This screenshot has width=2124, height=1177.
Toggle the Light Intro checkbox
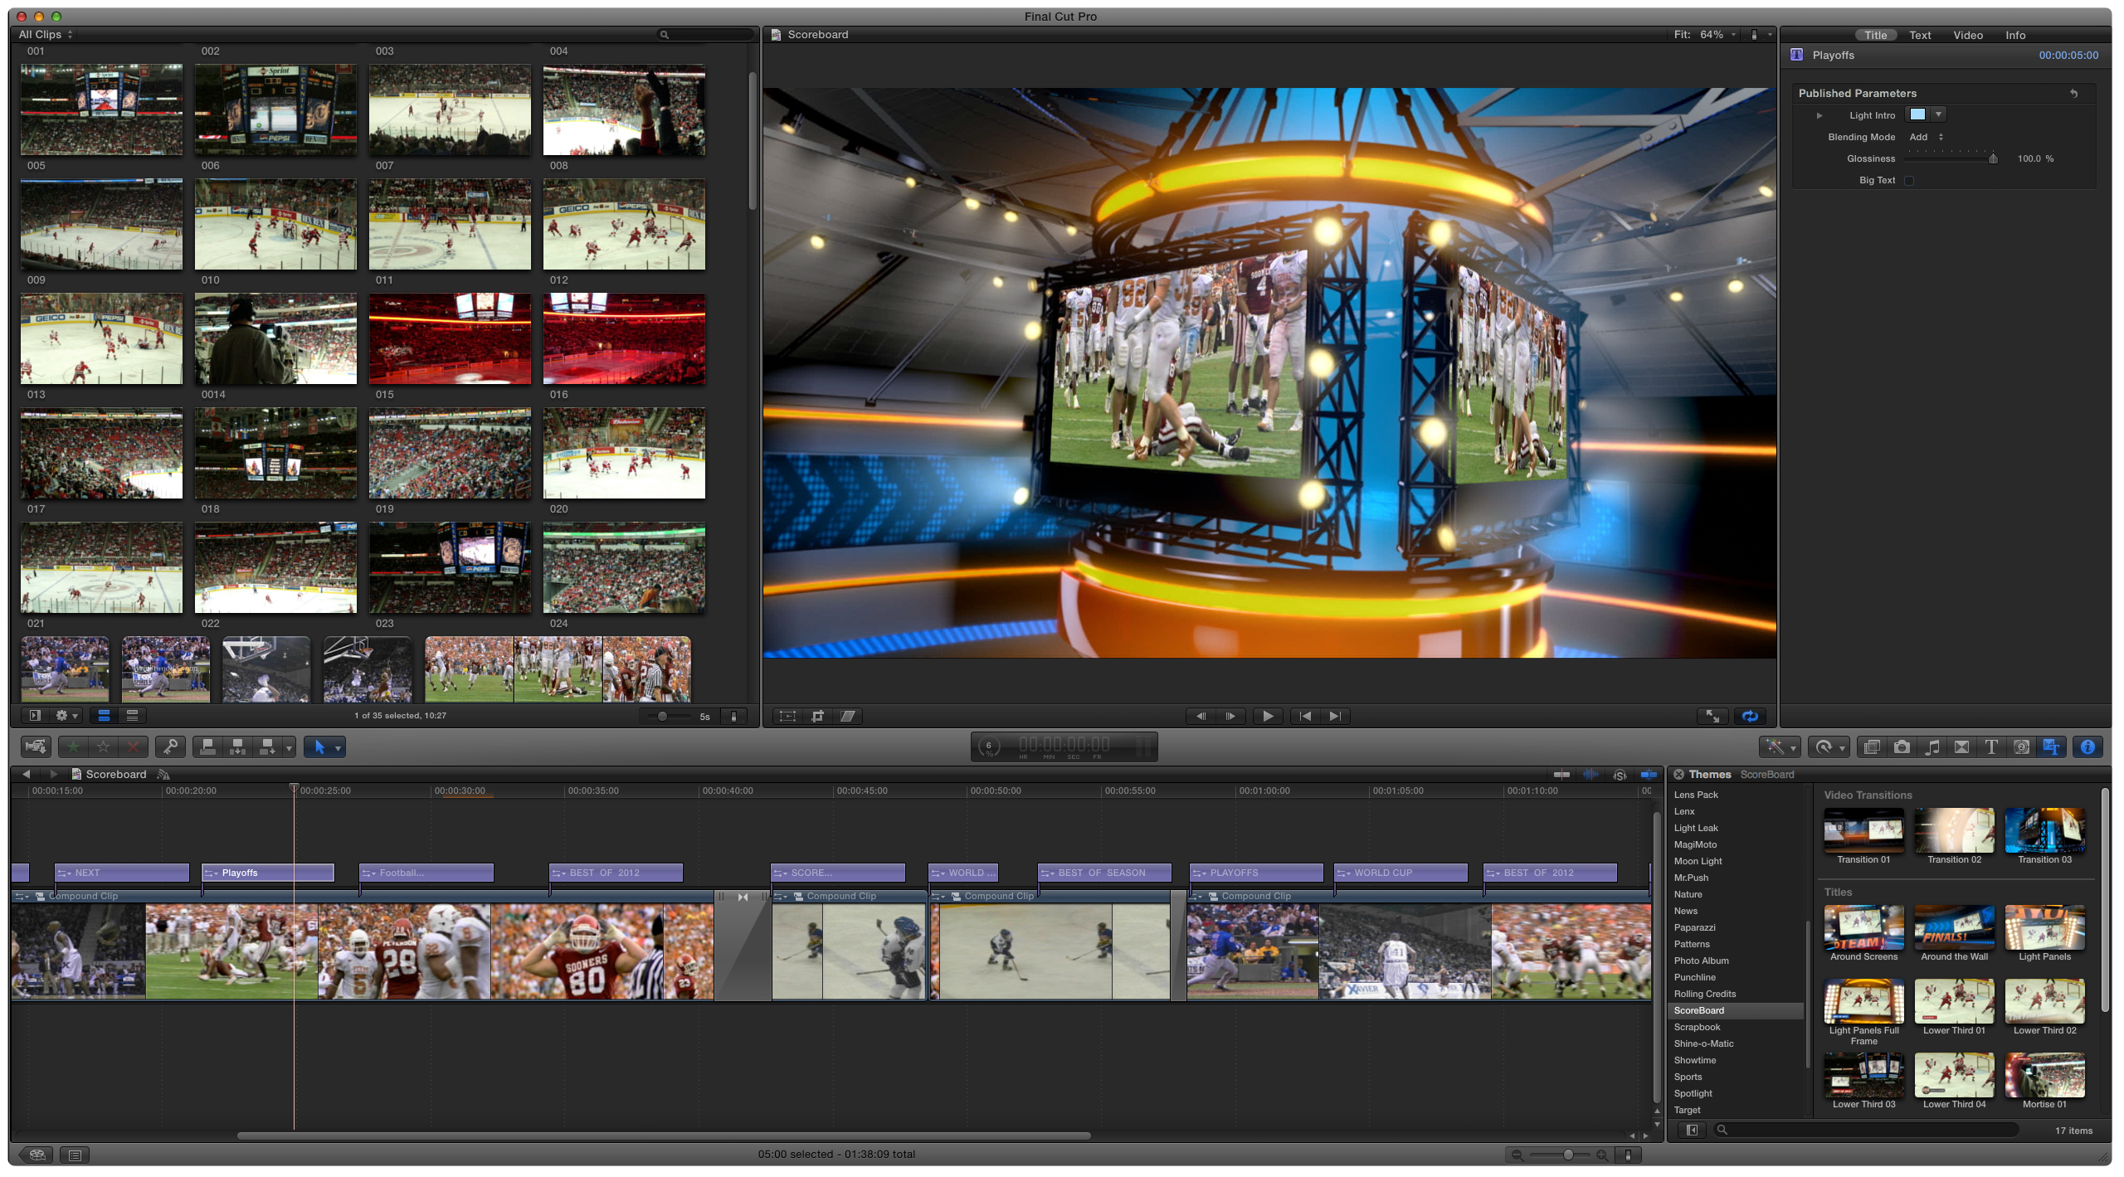pyautogui.click(x=1915, y=113)
